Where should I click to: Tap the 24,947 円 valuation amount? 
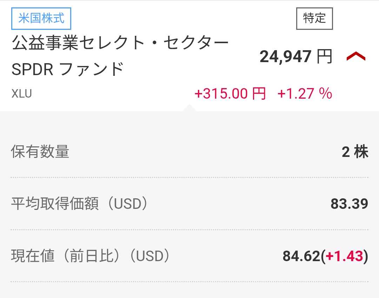[x=295, y=57]
